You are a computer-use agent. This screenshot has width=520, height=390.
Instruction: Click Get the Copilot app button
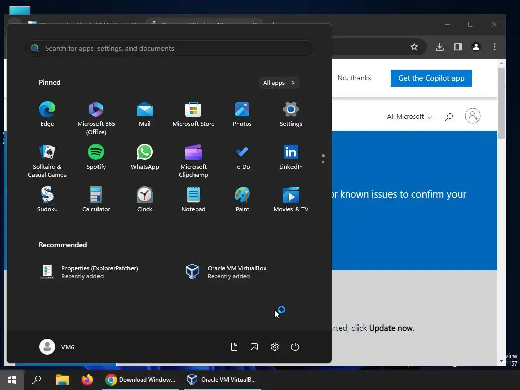[x=431, y=78]
